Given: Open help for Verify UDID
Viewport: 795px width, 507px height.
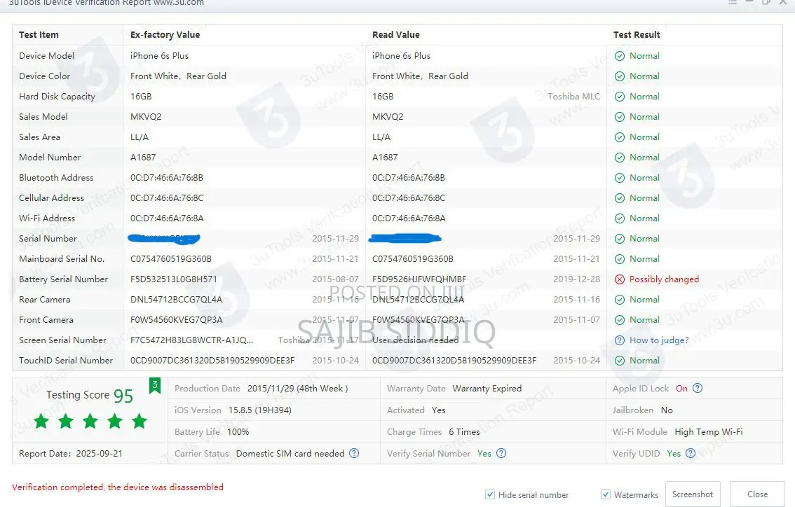Looking at the screenshot, I should coord(691,454).
